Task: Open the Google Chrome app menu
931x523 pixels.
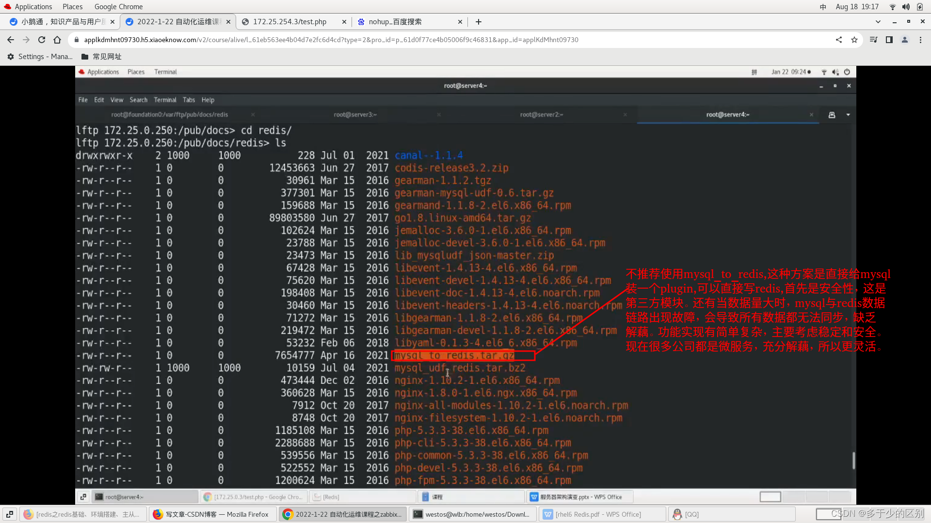Action: [x=118, y=7]
